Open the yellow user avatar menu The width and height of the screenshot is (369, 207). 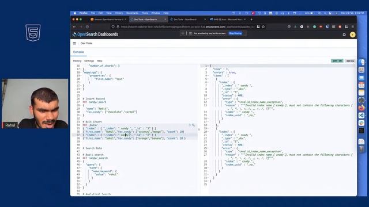point(352,34)
